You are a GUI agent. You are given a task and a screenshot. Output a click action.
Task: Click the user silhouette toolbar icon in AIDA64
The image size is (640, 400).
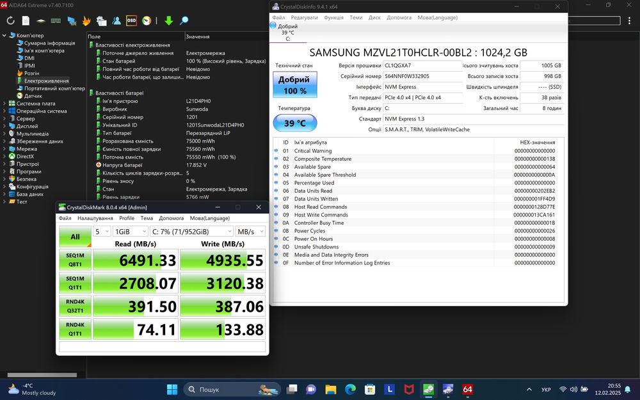click(116, 20)
